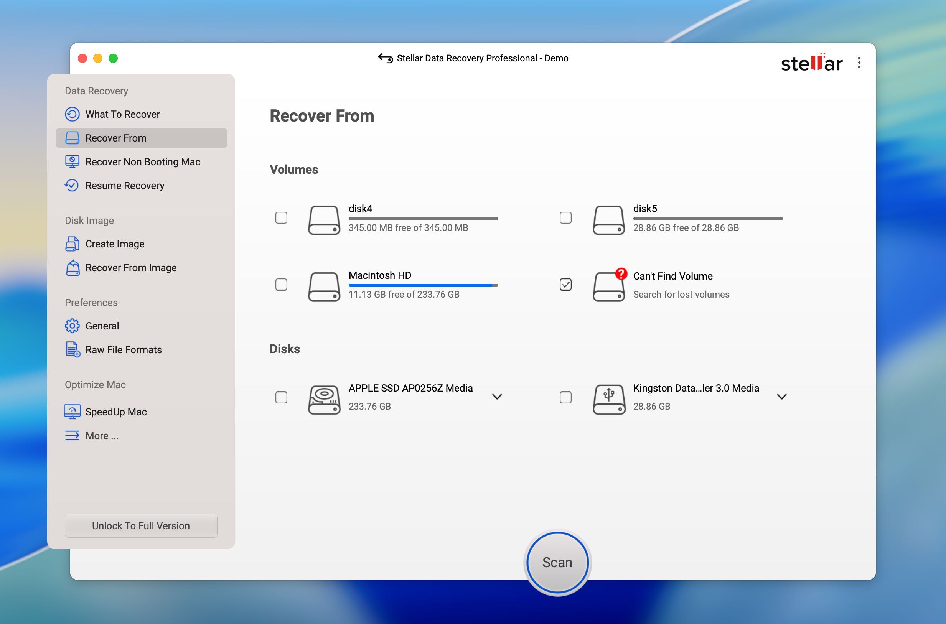946x624 pixels.
Task: Click 'Search for lost volumes' text
Action: point(681,295)
